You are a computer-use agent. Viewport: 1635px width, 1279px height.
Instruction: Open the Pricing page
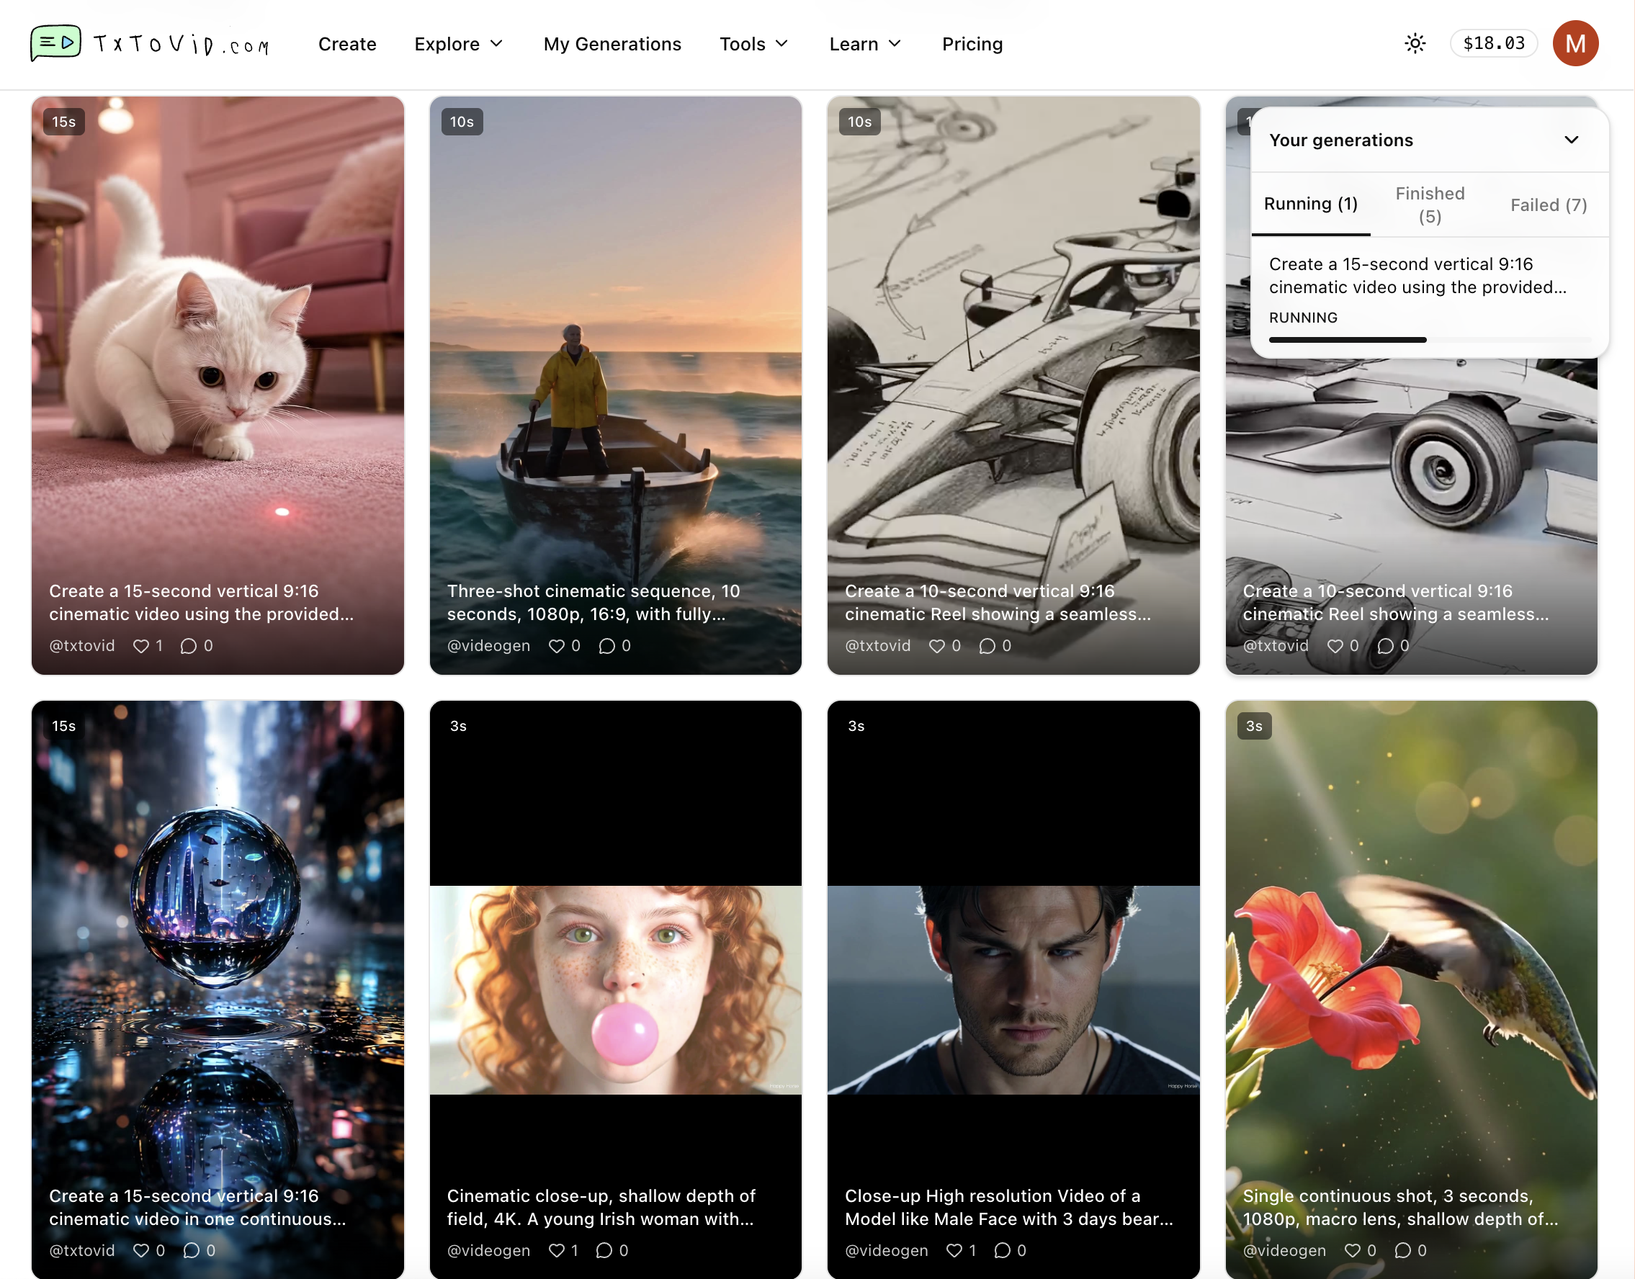[972, 44]
